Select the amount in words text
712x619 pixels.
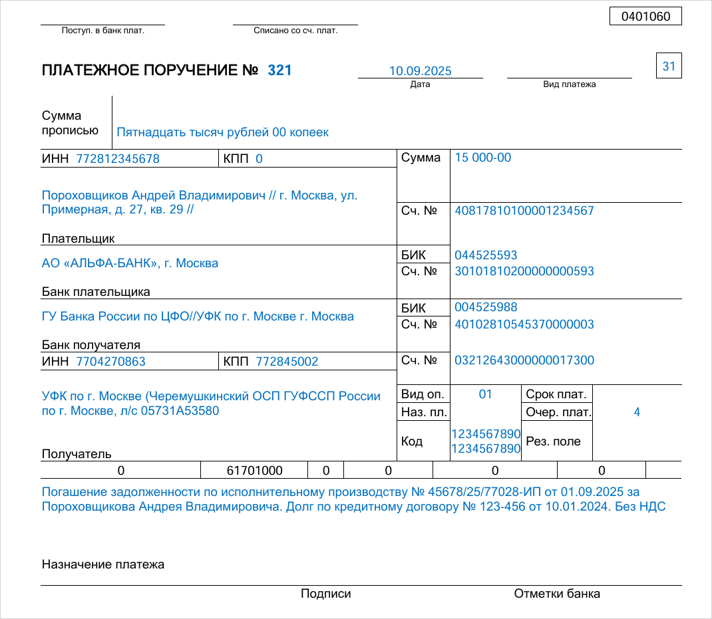click(x=222, y=132)
